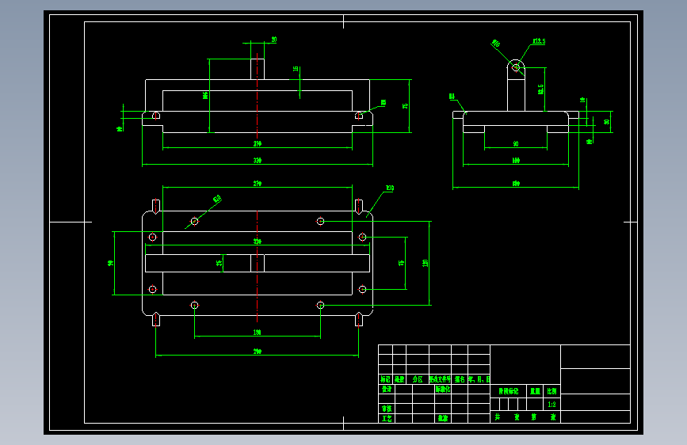Click the "设计" label in the title block
This screenshot has width=687, height=445.
(x=387, y=389)
